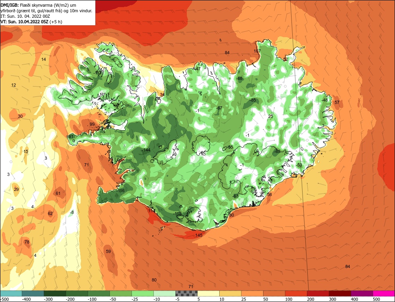This screenshot has width=395, height=302.
Task: Click the map value '-8' in ocean southwest
Action: [x=72, y=212]
